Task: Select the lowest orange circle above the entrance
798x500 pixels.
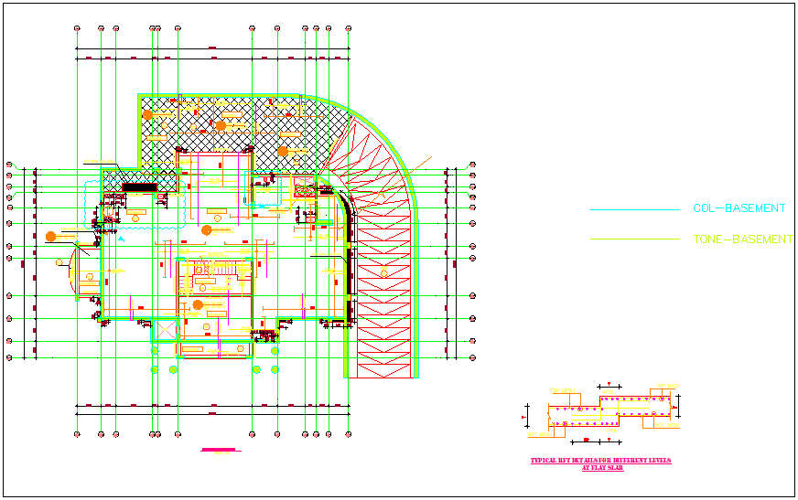Action: pos(198,304)
